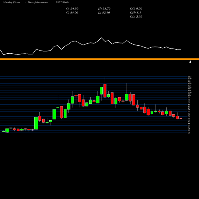Click the 74 price axis label
Image resolution: width=199 pixels, height=199 pixels.
point(189,109)
